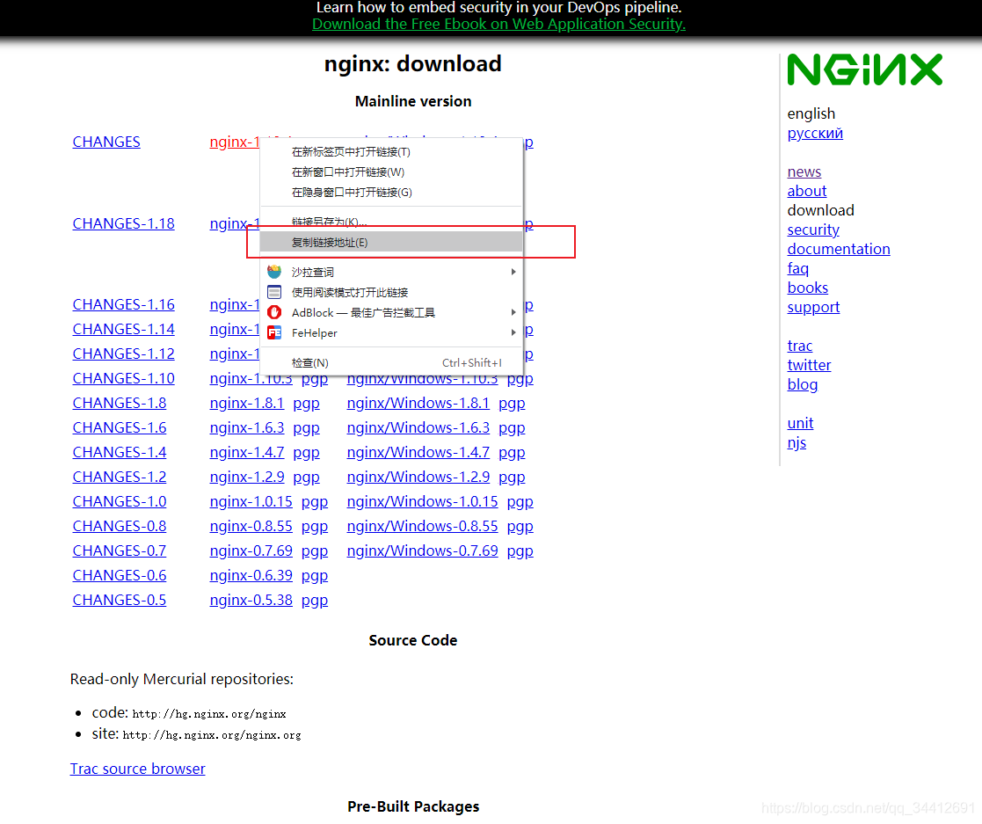The height and width of the screenshot is (824, 982).
Task: Open pgp signature for nginx-0.6.39
Action: tap(315, 577)
